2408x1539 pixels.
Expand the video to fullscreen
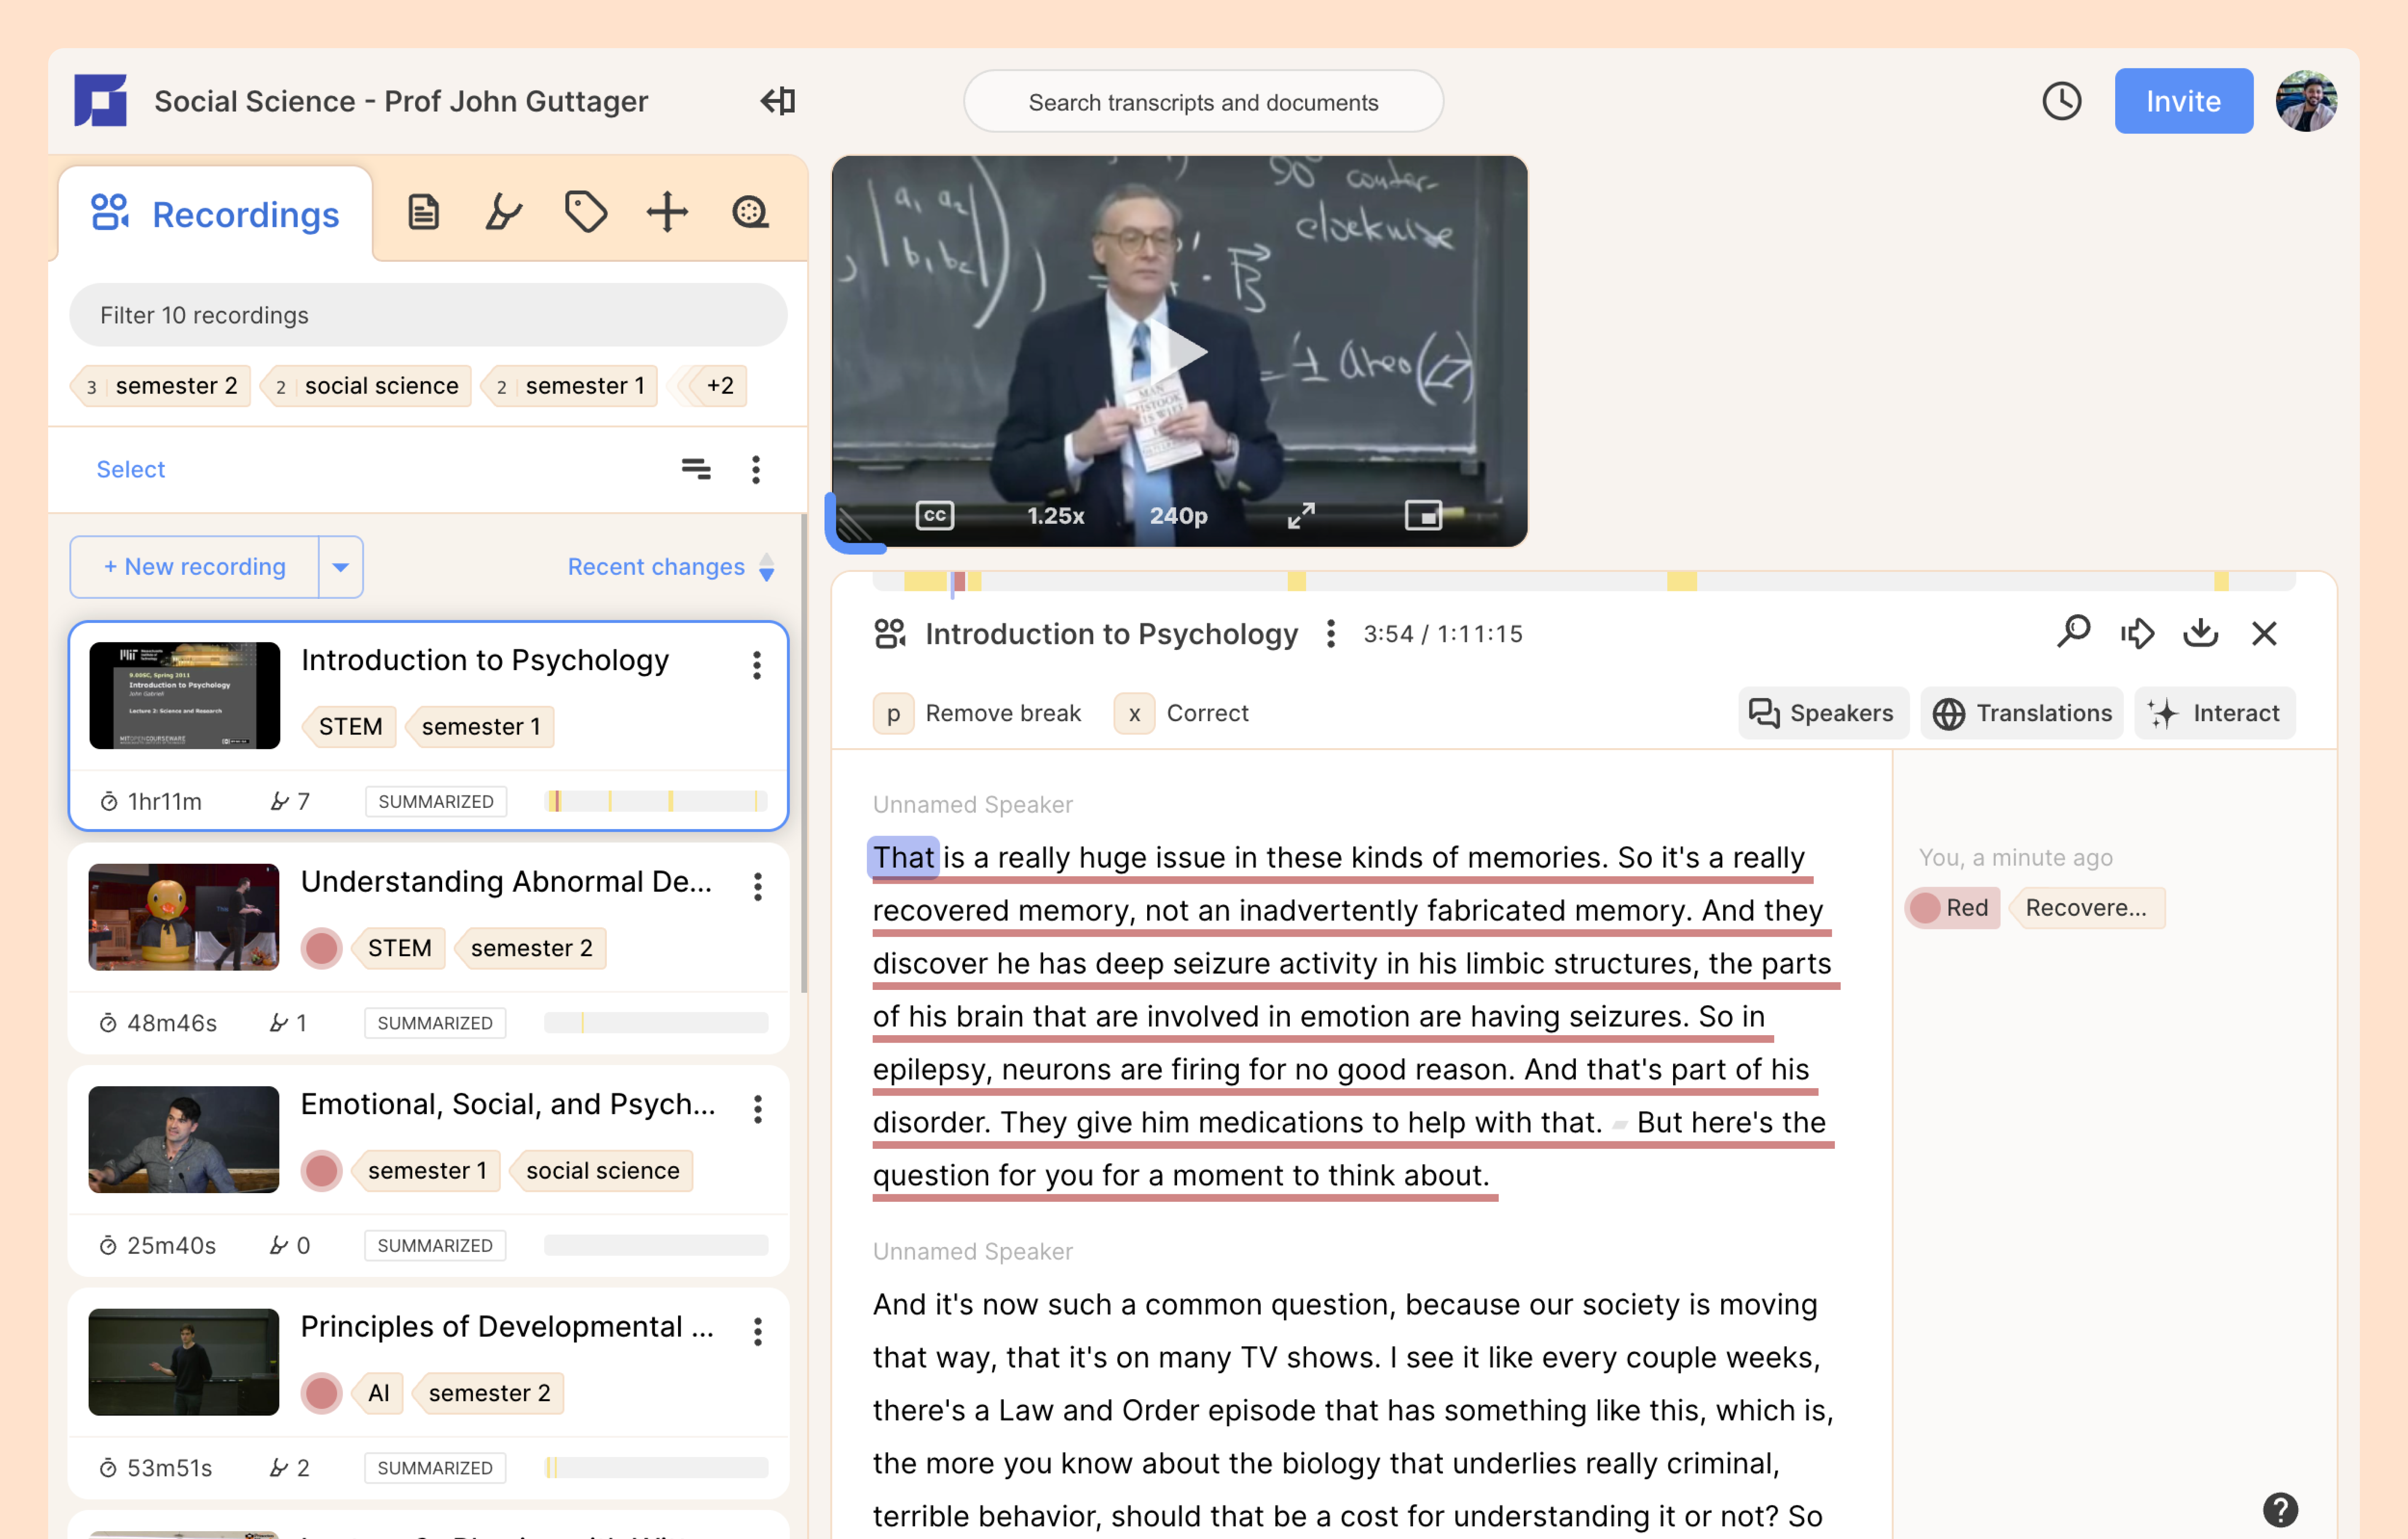click(x=1301, y=516)
